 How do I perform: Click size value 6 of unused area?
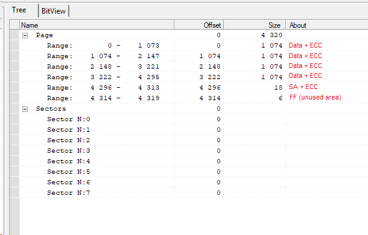pyautogui.click(x=280, y=98)
